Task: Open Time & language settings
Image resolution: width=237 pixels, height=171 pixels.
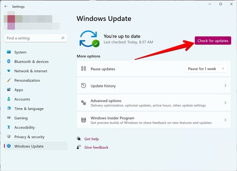Action: tap(36, 108)
